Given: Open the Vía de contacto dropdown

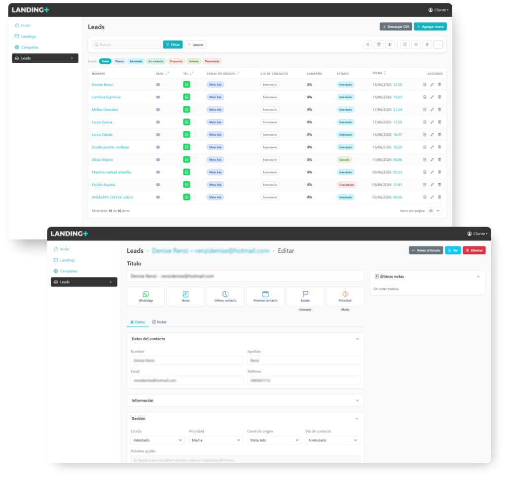Looking at the screenshot, I should tap(333, 440).
